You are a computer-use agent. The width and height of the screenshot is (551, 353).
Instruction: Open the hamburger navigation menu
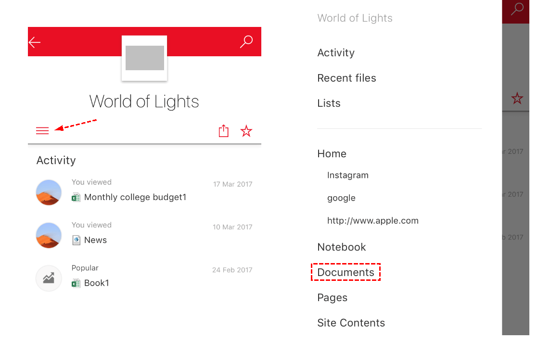tap(42, 130)
